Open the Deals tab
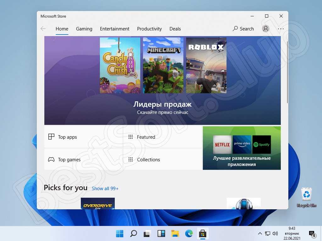Image resolution: width=322 pixels, height=241 pixels. (175, 29)
